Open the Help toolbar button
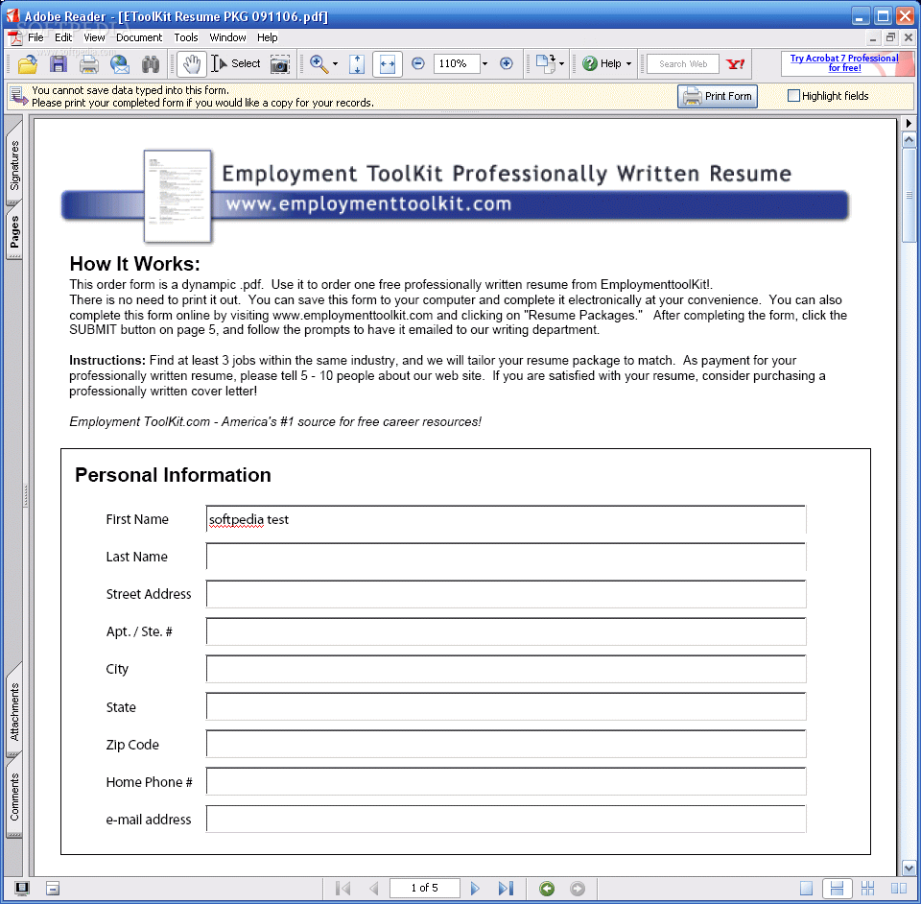The width and height of the screenshot is (921, 904). point(602,63)
